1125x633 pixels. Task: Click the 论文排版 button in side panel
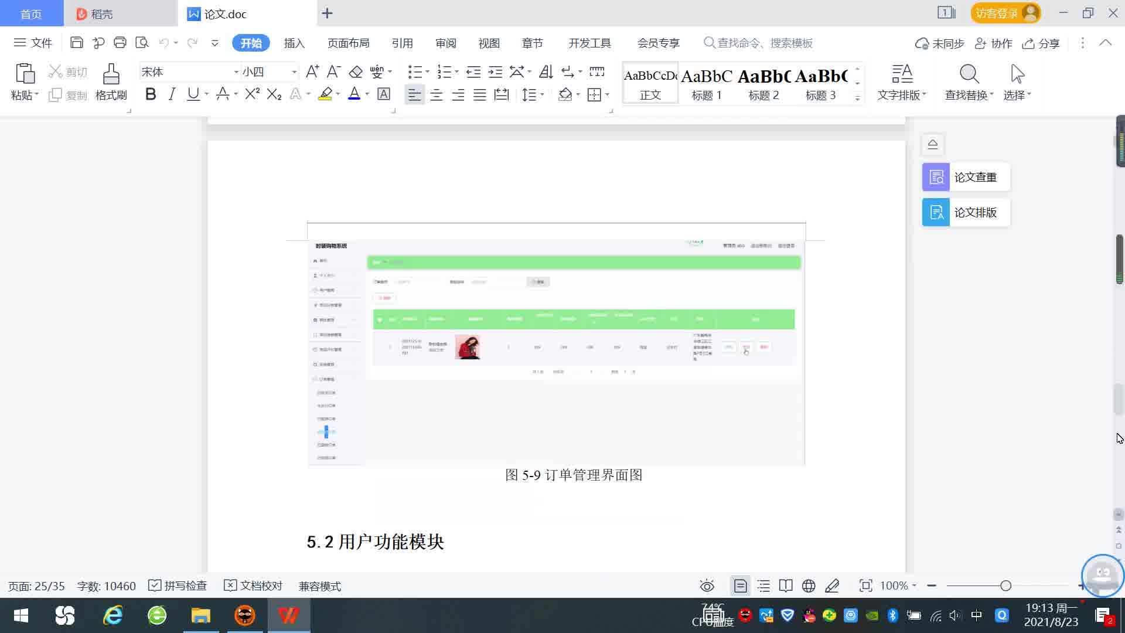coord(966,212)
